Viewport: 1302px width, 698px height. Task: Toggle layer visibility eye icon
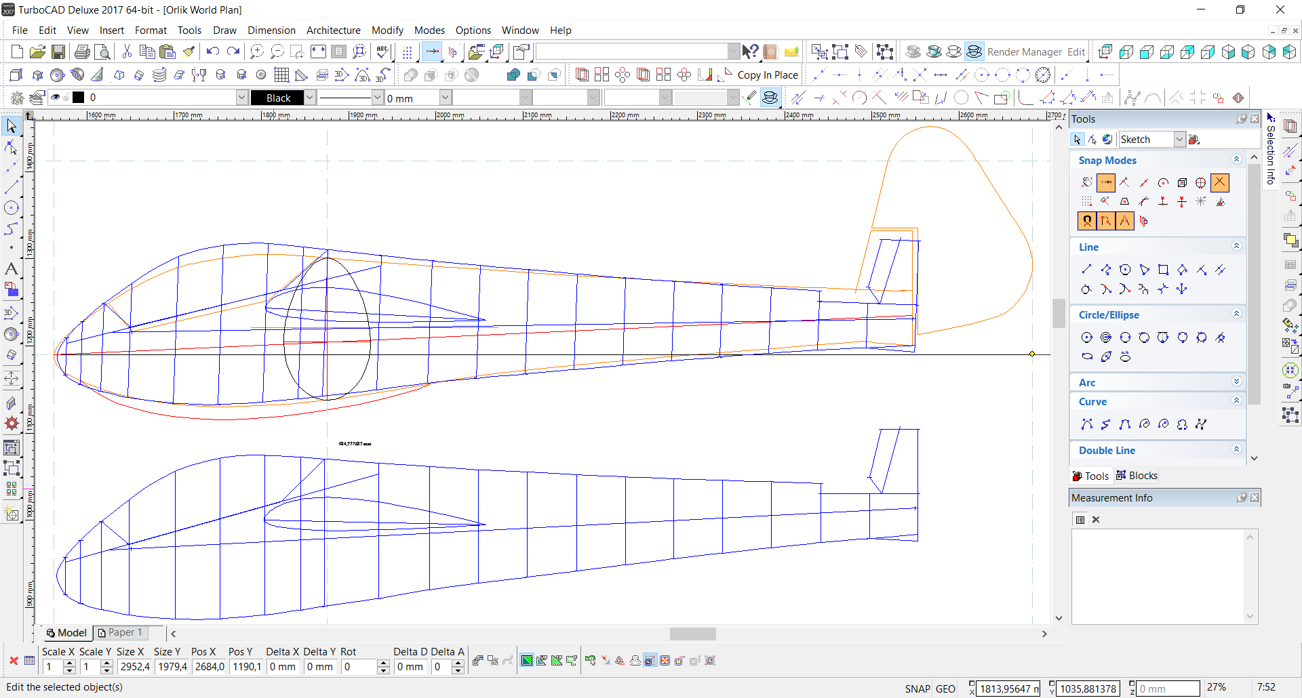click(56, 98)
